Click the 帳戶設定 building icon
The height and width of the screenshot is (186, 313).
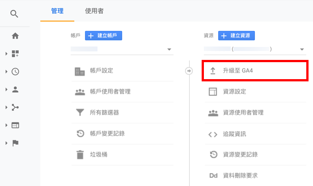[x=80, y=71]
